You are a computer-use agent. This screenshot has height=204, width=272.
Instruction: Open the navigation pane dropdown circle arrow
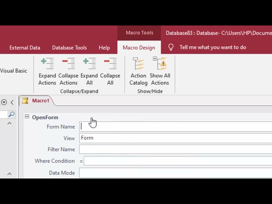(4, 102)
